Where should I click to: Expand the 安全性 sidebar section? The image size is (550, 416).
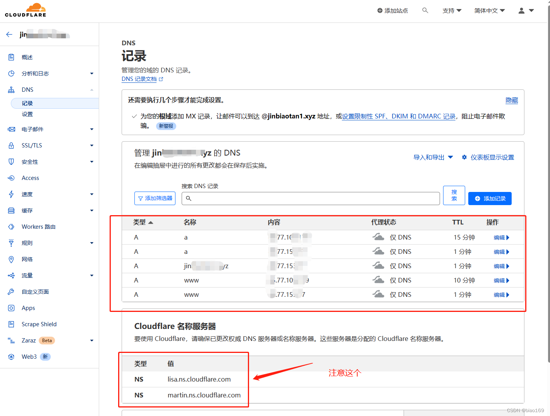point(92,162)
